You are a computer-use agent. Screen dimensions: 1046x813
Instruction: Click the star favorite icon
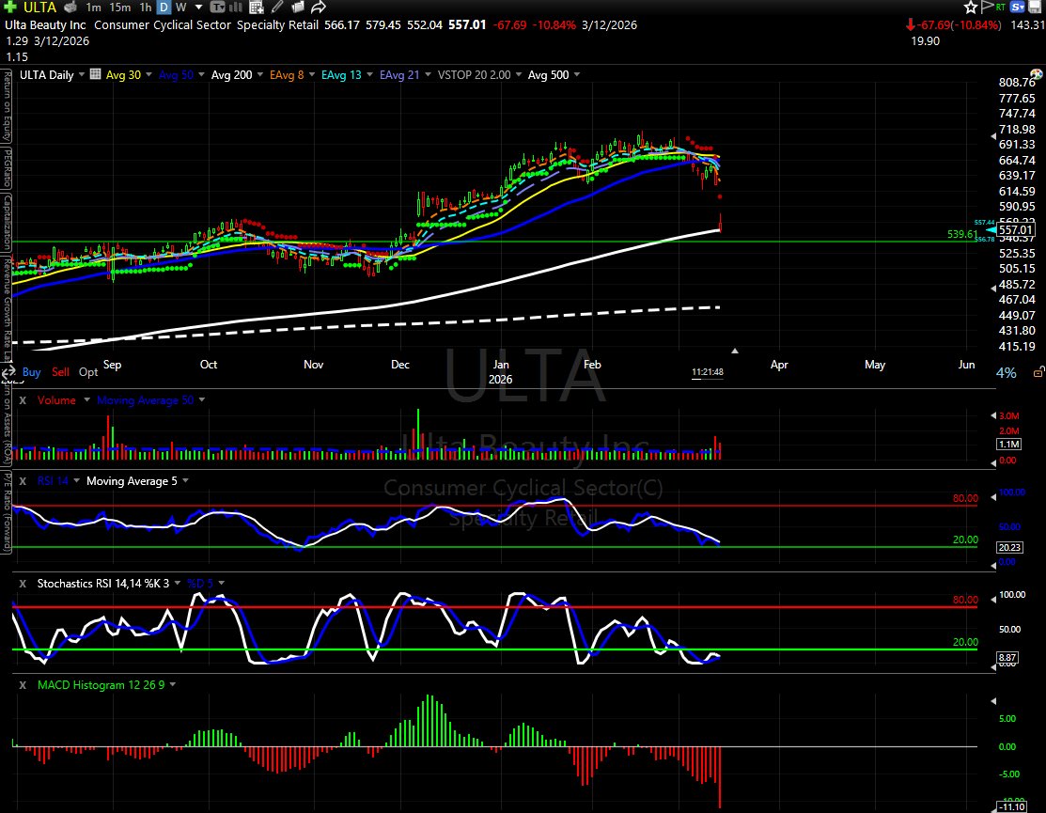click(971, 8)
